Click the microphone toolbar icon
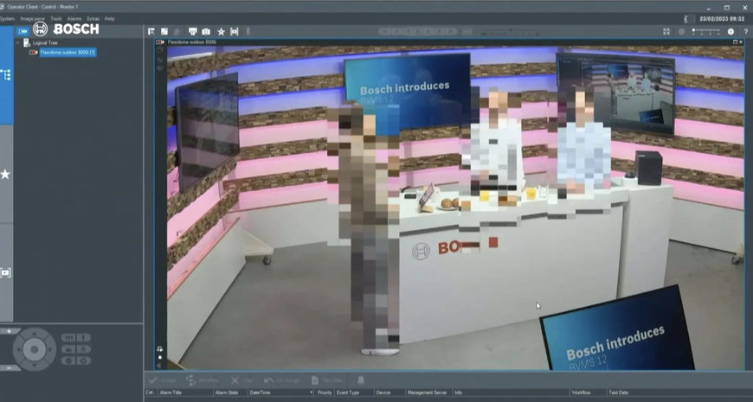Screen dimensions: 753x402 (x=248, y=31)
